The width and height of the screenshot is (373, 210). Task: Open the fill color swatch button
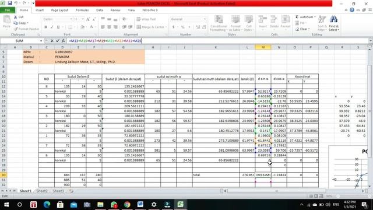tap(82, 27)
